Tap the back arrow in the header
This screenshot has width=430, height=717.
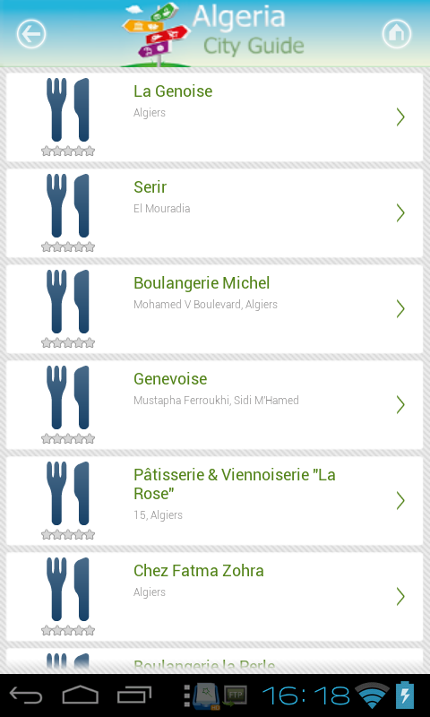coord(31,34)
